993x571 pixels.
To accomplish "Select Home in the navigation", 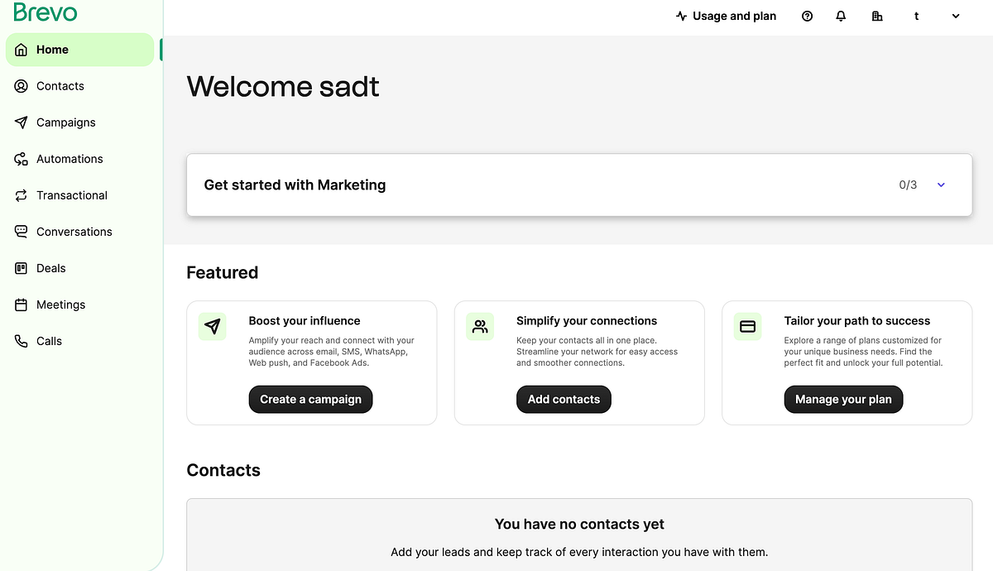I will tap(52, 49).
